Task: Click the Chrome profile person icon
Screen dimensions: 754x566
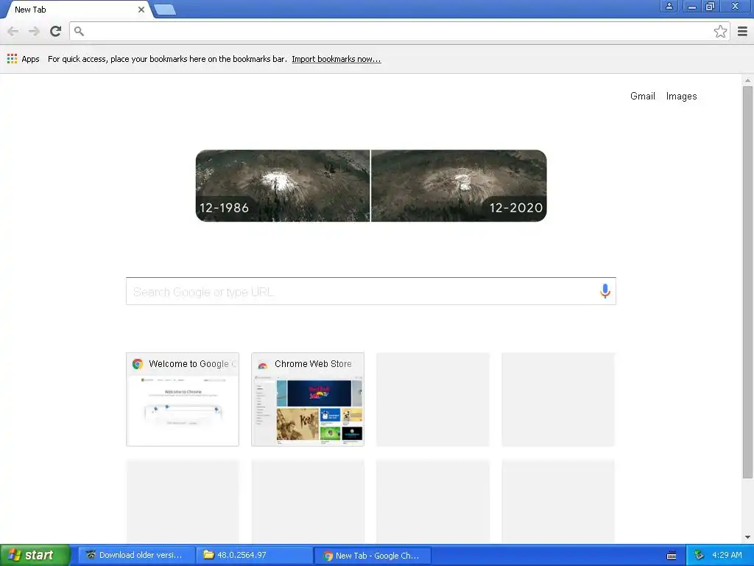Action: 669,6
